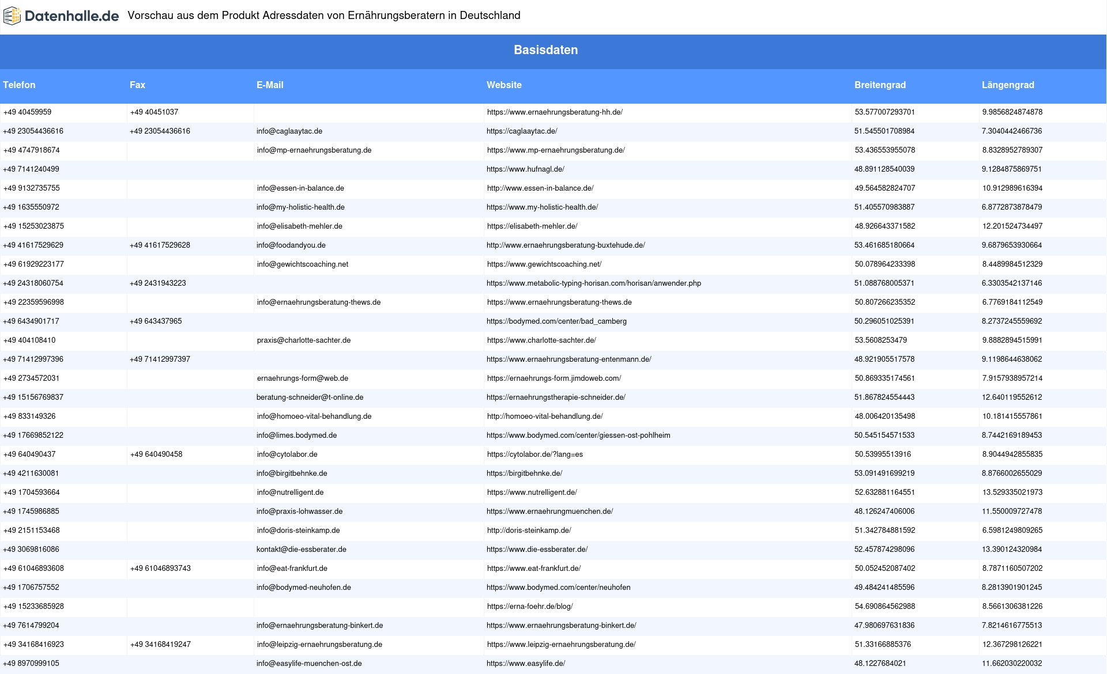Click fax number +49 40451037
1107x674 pixels.
[x=154, y=112]
